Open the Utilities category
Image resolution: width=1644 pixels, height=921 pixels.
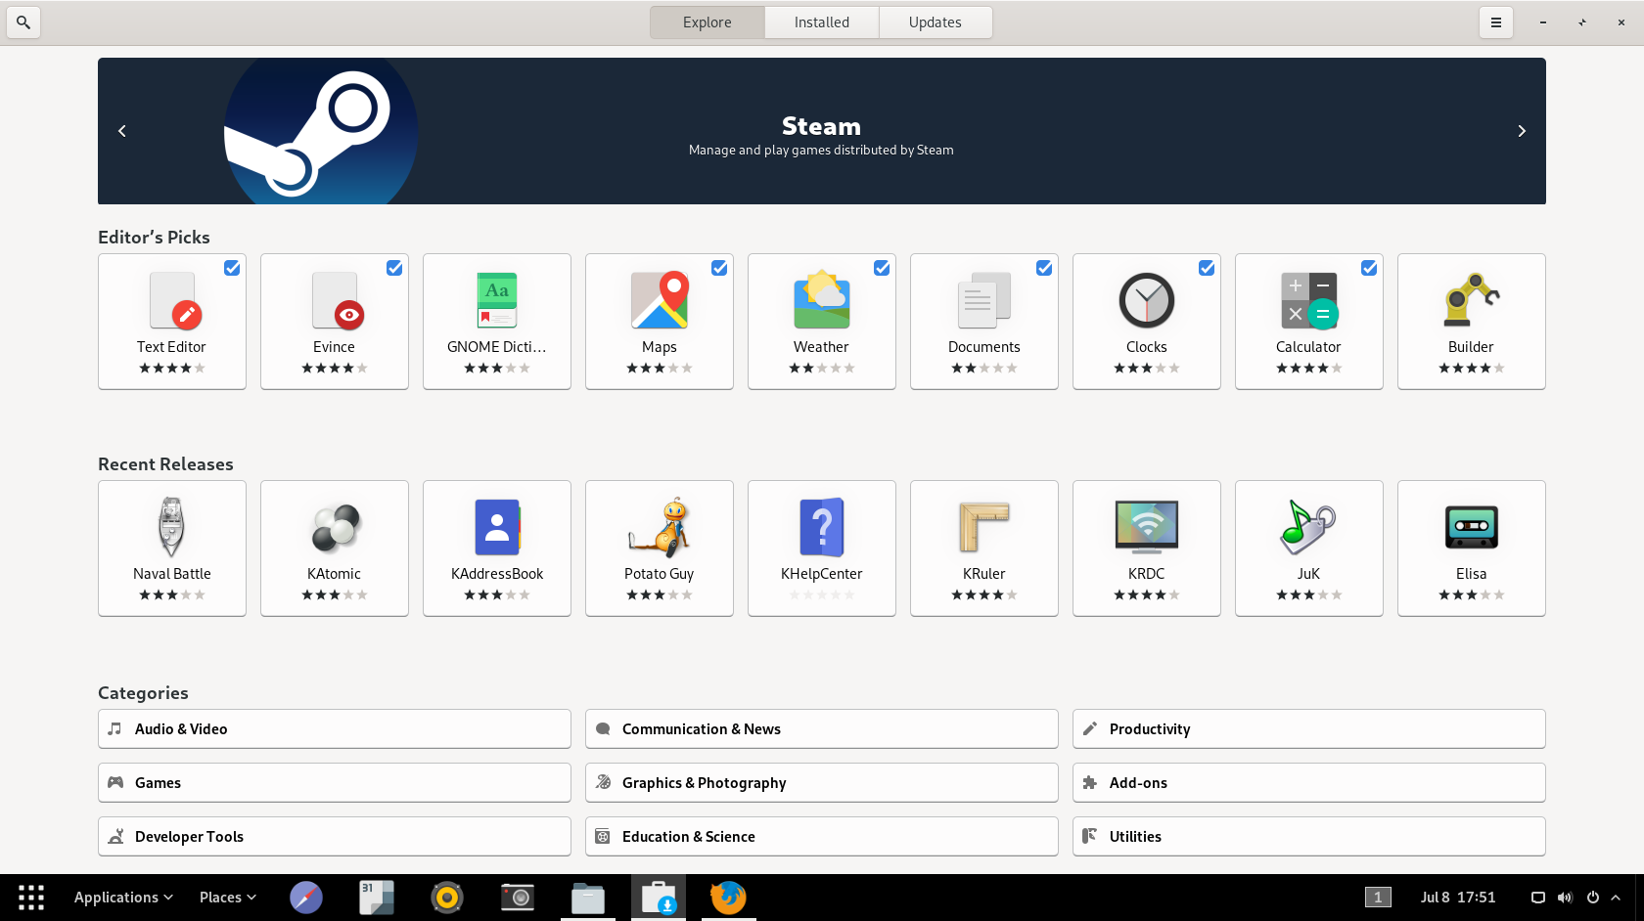click(x=1309, y=837)
